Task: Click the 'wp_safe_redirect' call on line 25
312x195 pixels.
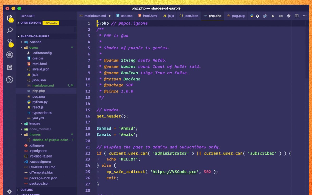Action: tap(126, 172)
